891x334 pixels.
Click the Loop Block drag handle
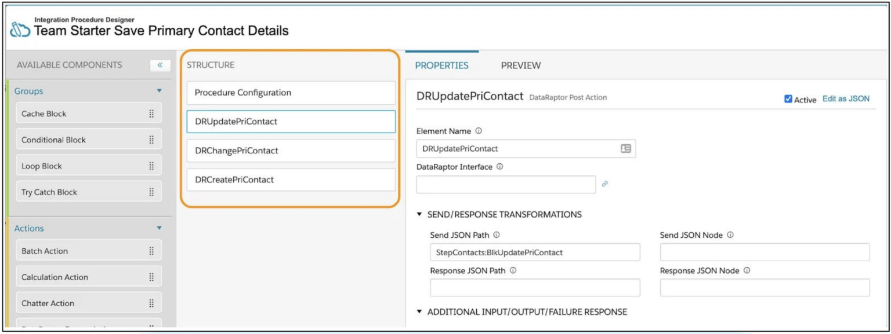click(x=151, y=166)
